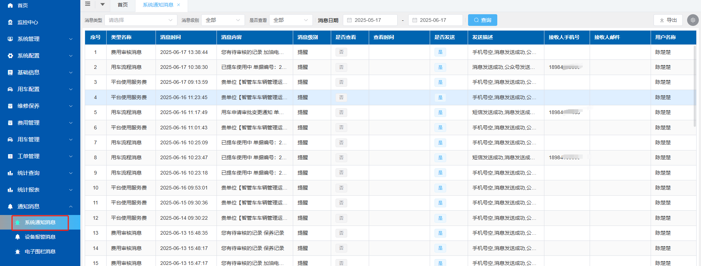Click calendar icon of start date 2025-05-17
This screenshot has height=266, width=701.
pyautogui.click(x=349, y=20)
